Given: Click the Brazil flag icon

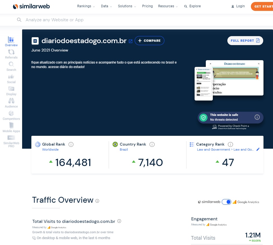Looking at the screenshot, I should [115, 144].
